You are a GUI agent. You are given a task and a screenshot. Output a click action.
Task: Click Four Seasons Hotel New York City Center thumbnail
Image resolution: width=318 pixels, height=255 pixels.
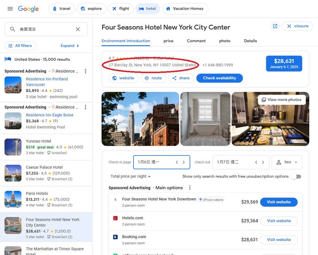[x=13, y=226]
